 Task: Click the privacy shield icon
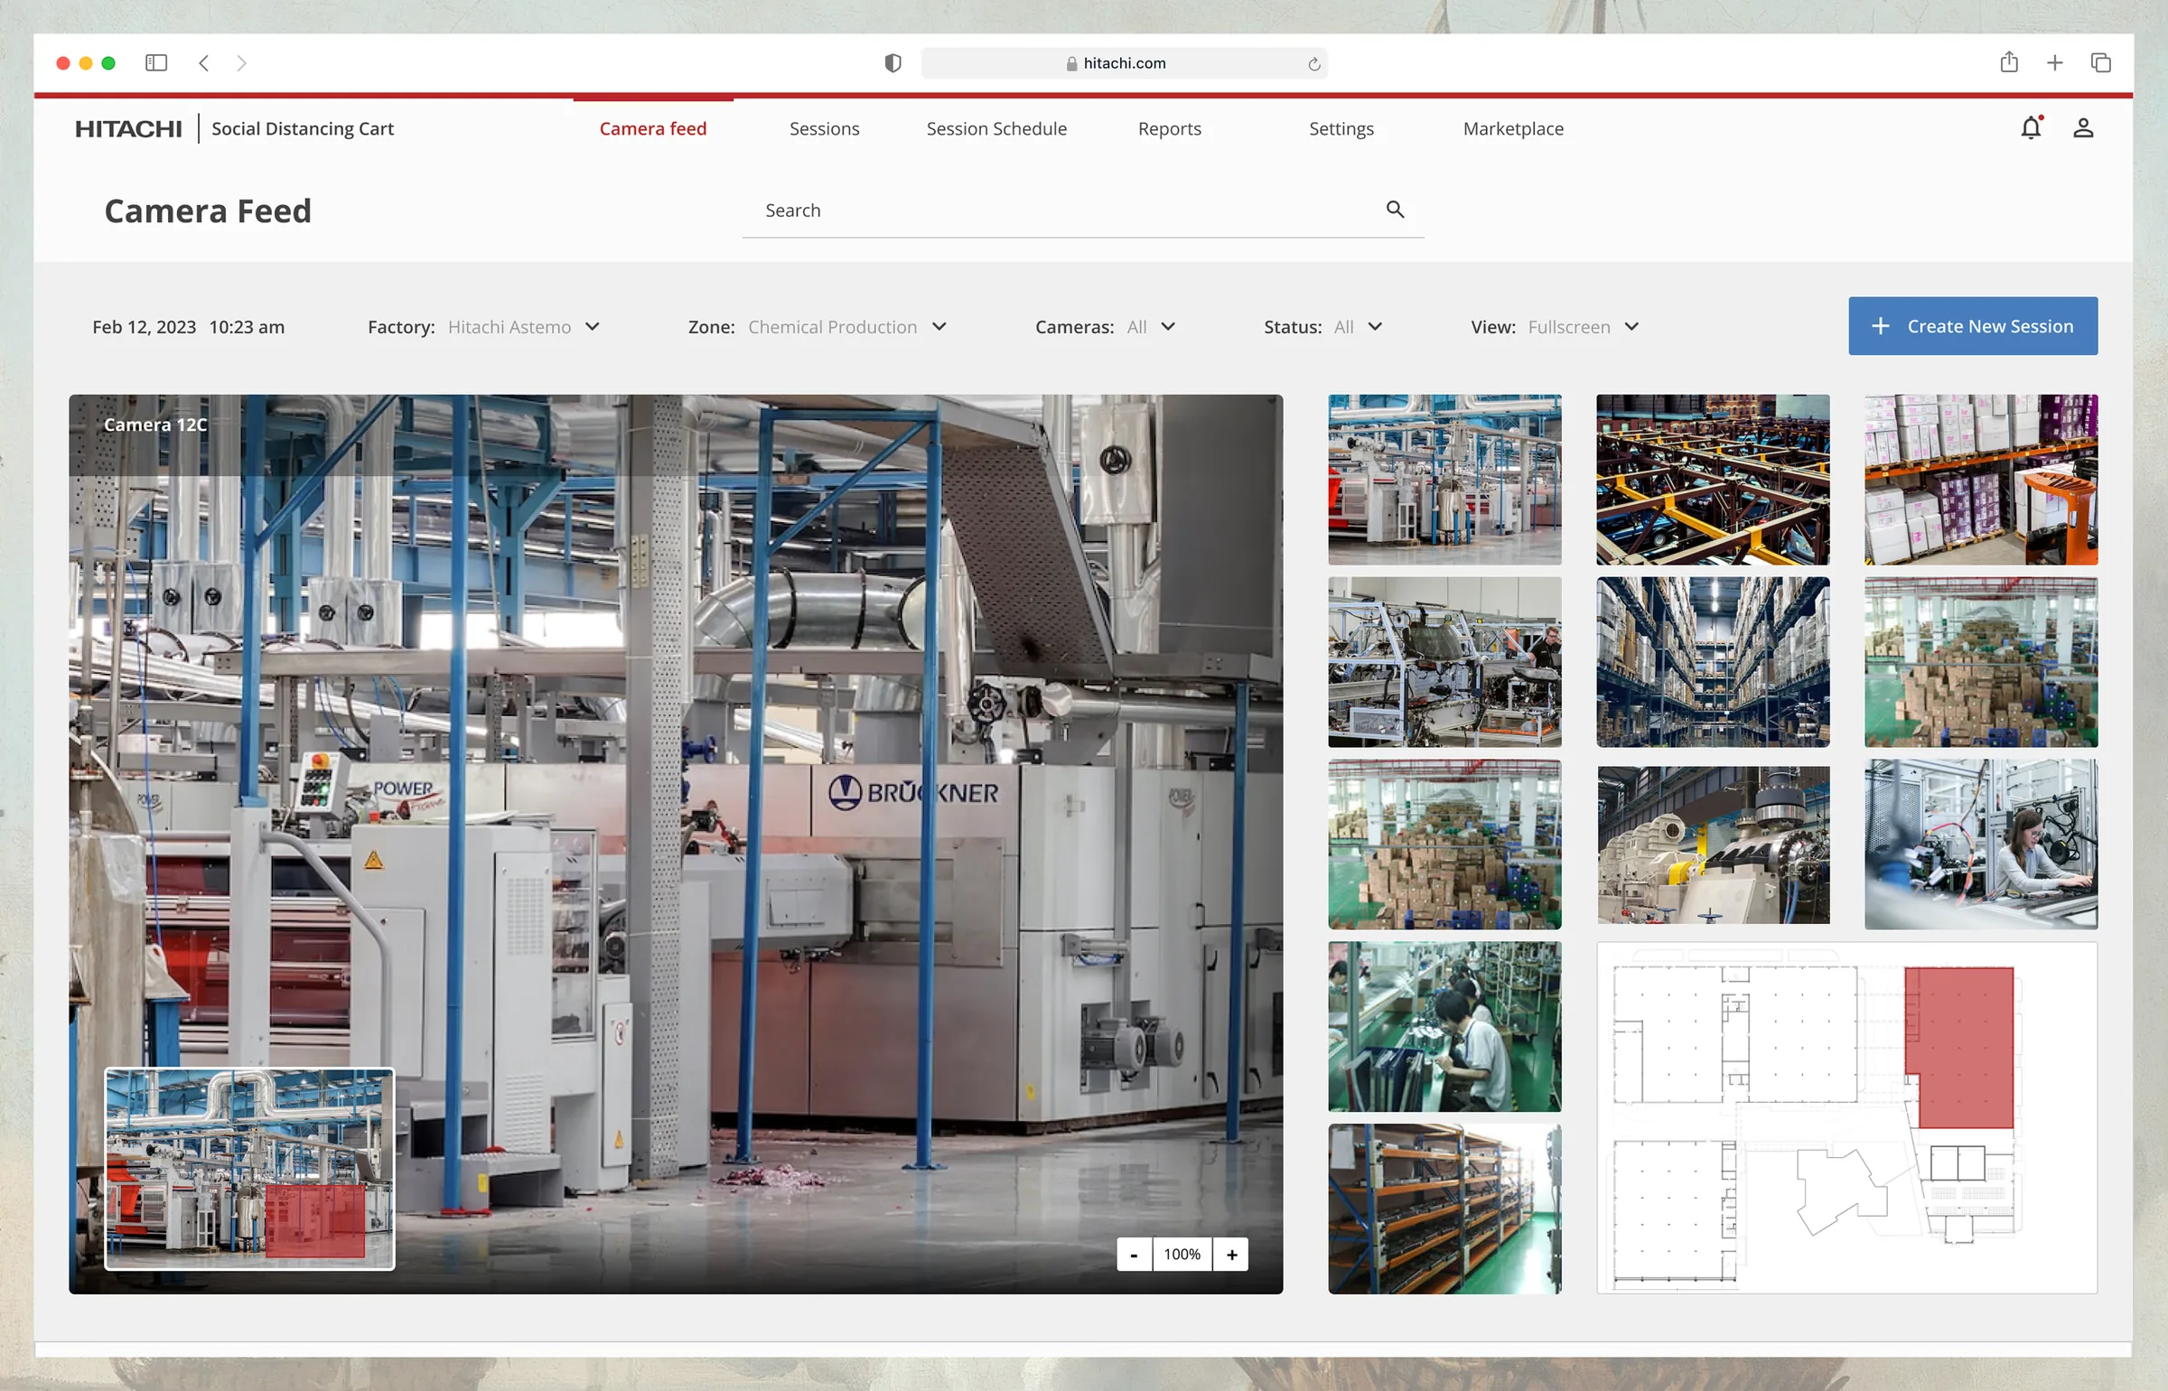tap(892, 63)
